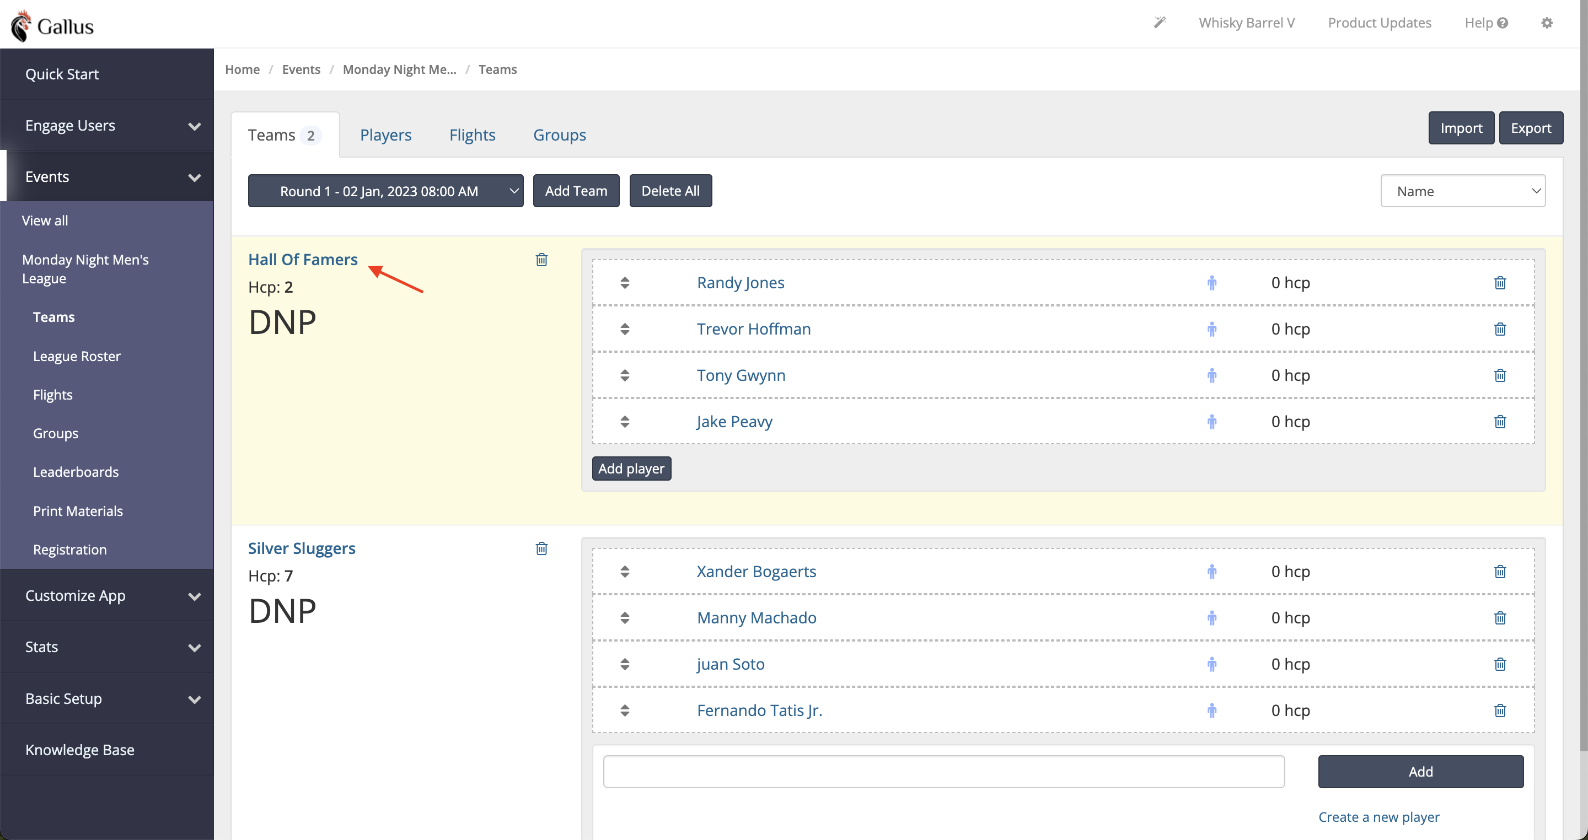Delete the Silver Sluggers team trash icon
1588x840 pixels.
[x=541, y=548]
